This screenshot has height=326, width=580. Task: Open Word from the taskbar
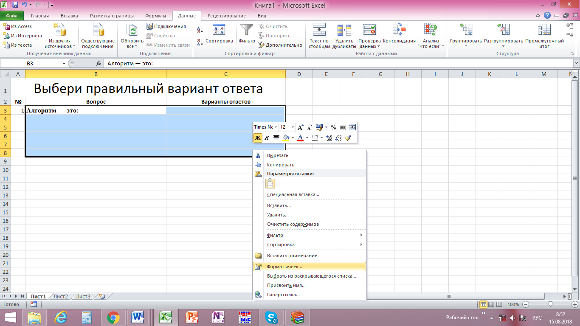point(138,317)
